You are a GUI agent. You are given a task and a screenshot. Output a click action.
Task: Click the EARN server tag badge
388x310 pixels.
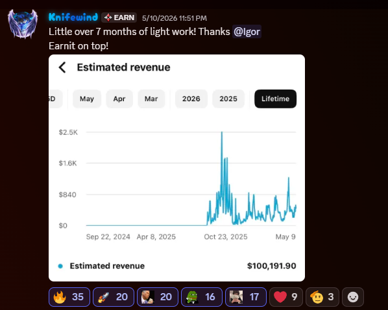[119, 18]
